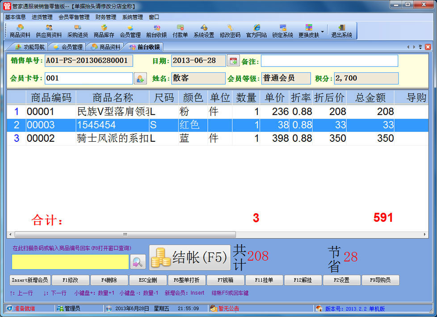The height and width of the screenshot is (317, 437).
Task: Click the 供应商资料 toolbar icon
Action: click(49, 31)
